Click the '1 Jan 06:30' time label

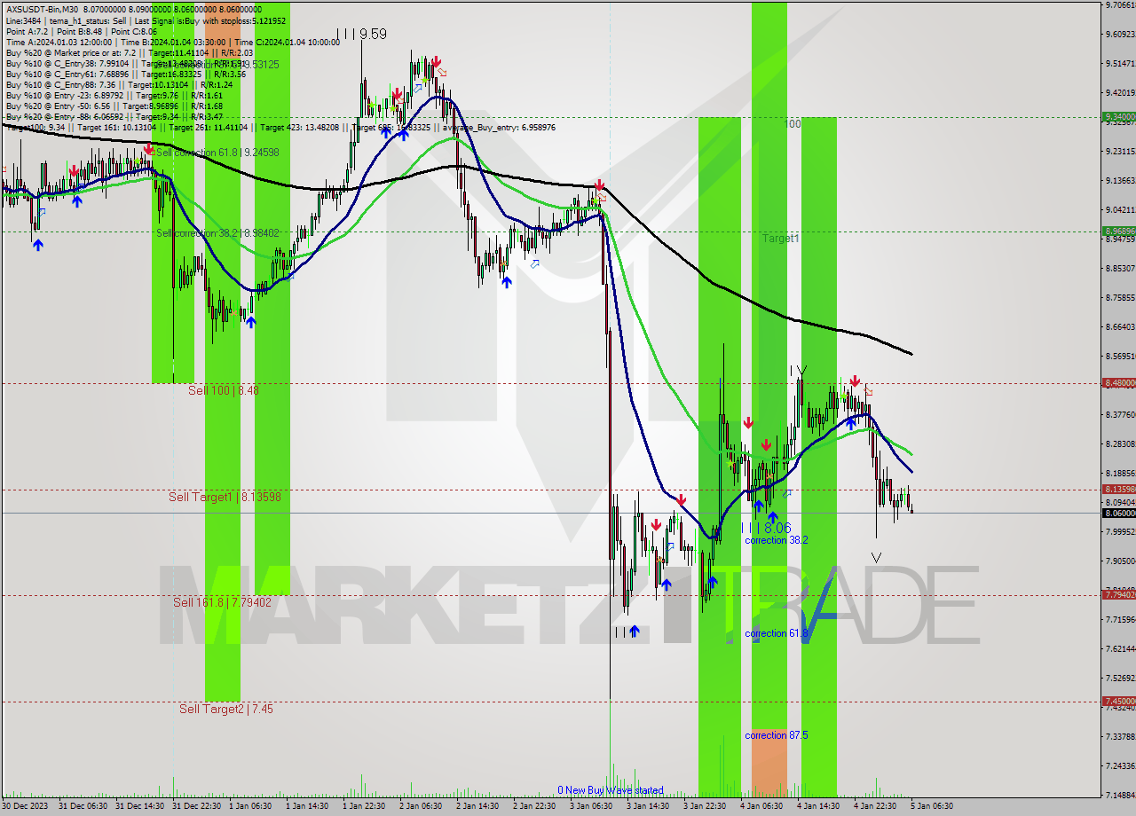[251, 806]
